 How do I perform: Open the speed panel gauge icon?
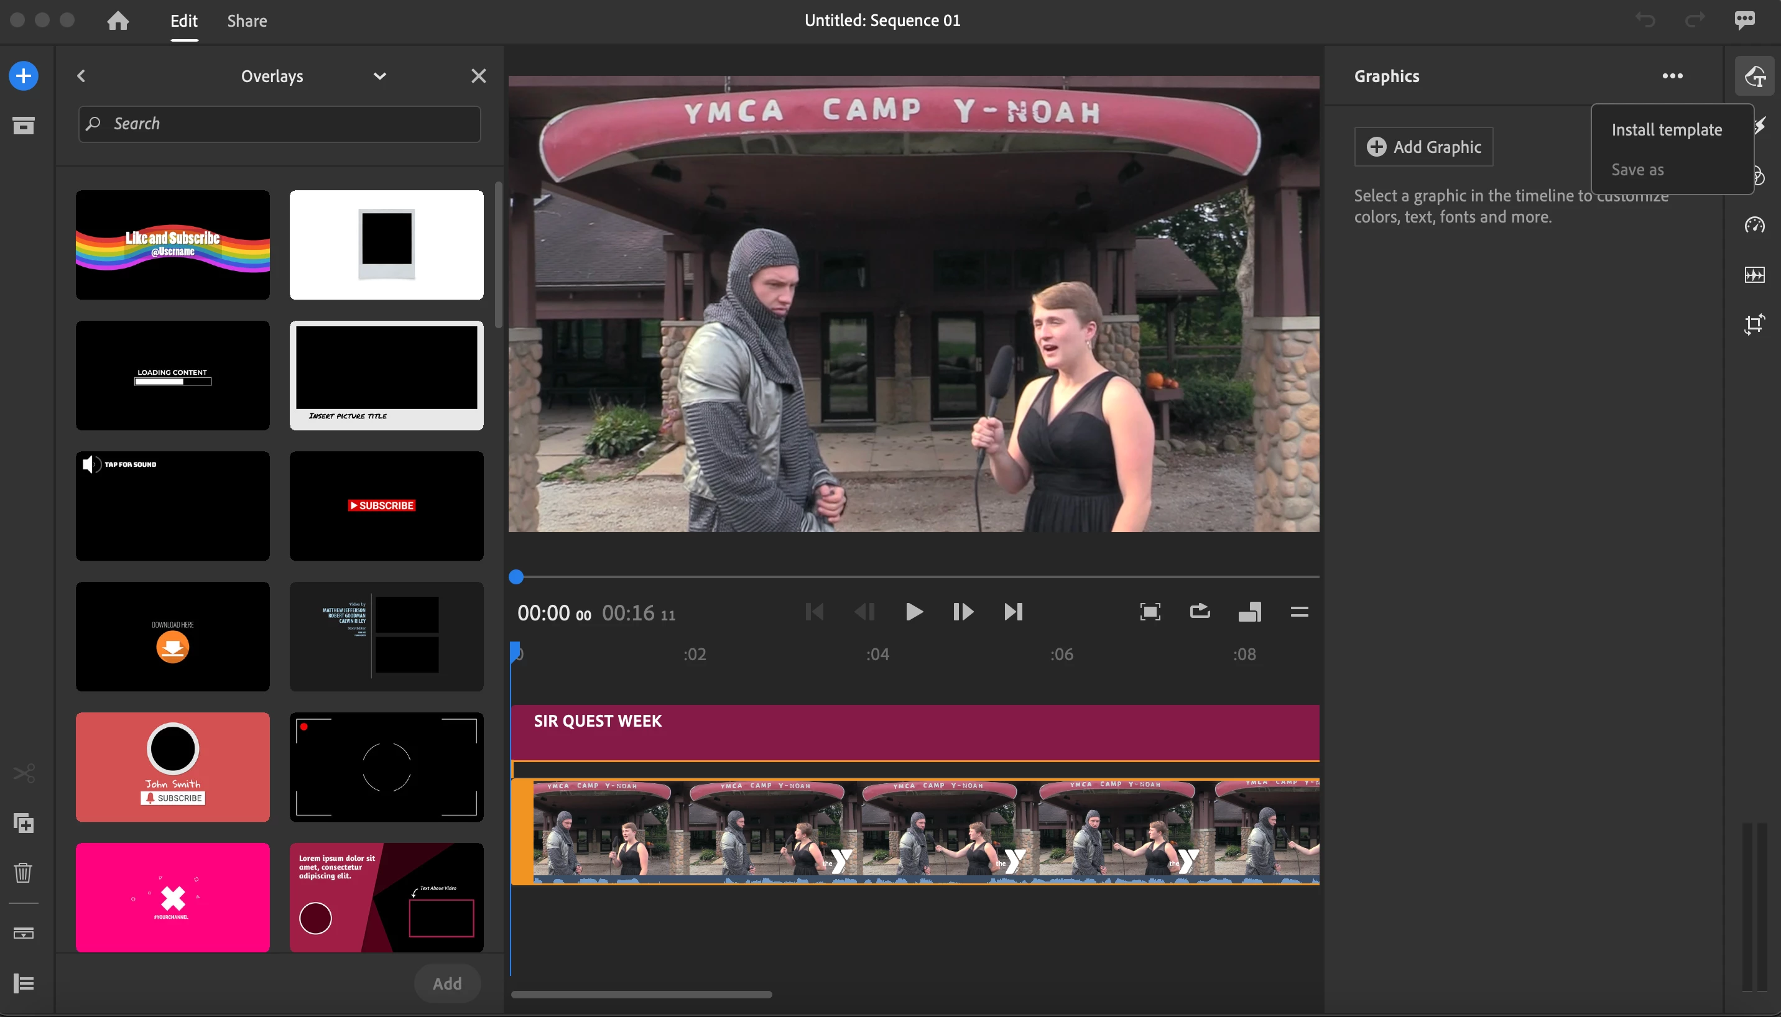point(1754,225)
